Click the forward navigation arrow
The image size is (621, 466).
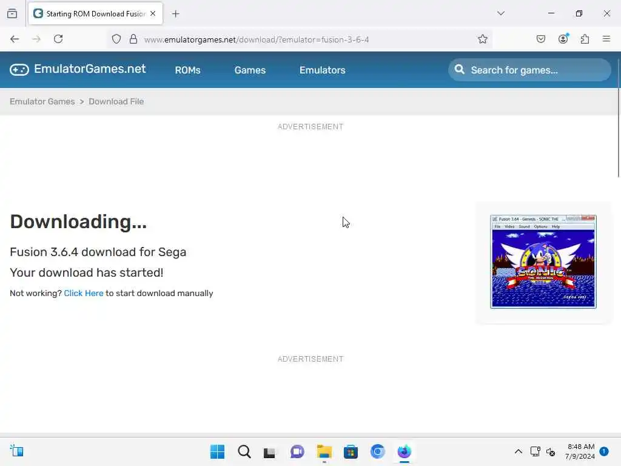coord(36,39)
